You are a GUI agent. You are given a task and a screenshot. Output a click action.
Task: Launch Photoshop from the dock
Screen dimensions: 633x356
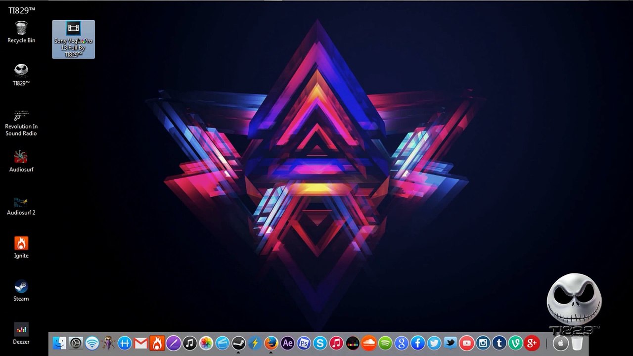pyautogui.click(x=304, y=343)
